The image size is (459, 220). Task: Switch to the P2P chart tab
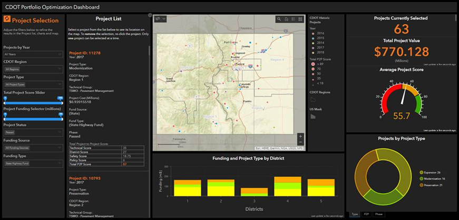(x=366, y=214)
